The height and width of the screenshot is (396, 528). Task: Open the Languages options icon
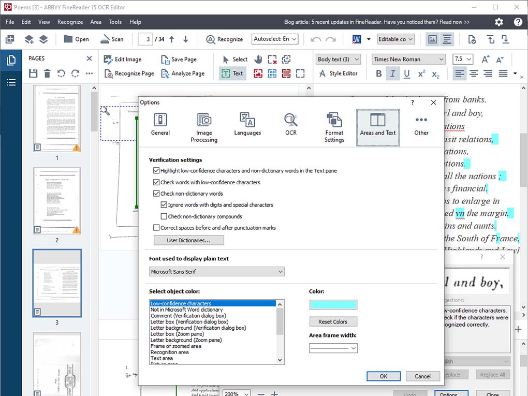(x=247, y=121)
